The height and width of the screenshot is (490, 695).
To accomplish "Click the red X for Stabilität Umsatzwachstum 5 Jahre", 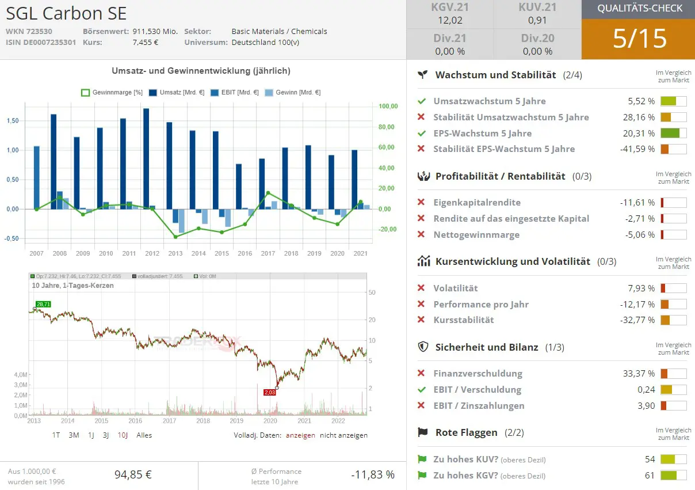I will tap(422, 117).
